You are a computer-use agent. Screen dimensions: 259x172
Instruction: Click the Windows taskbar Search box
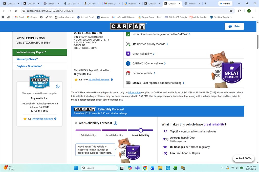99,168
